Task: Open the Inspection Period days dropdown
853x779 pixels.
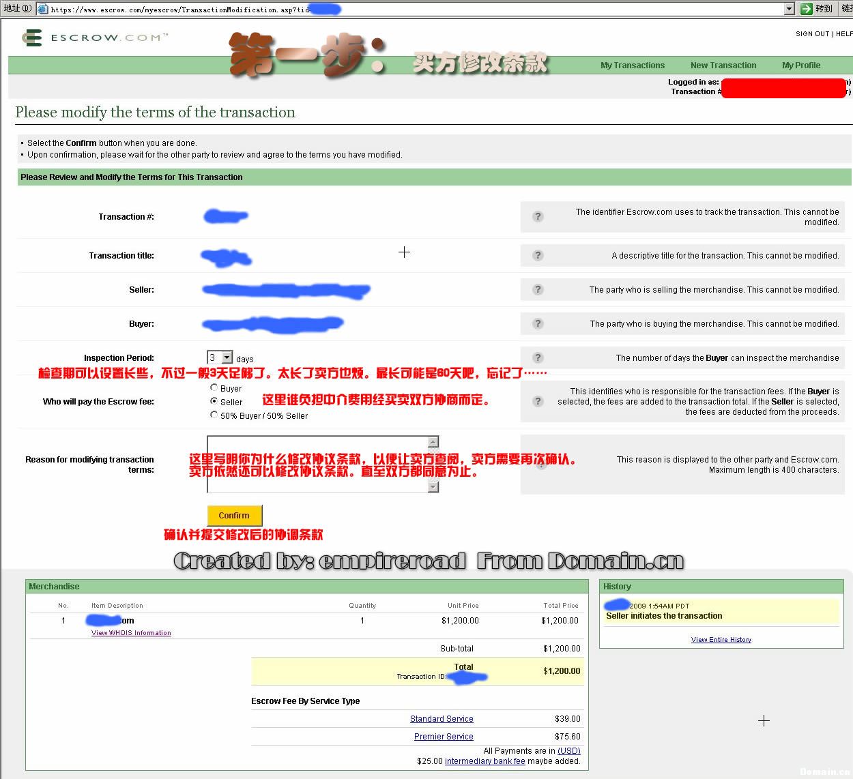Action: pos(227,357)
